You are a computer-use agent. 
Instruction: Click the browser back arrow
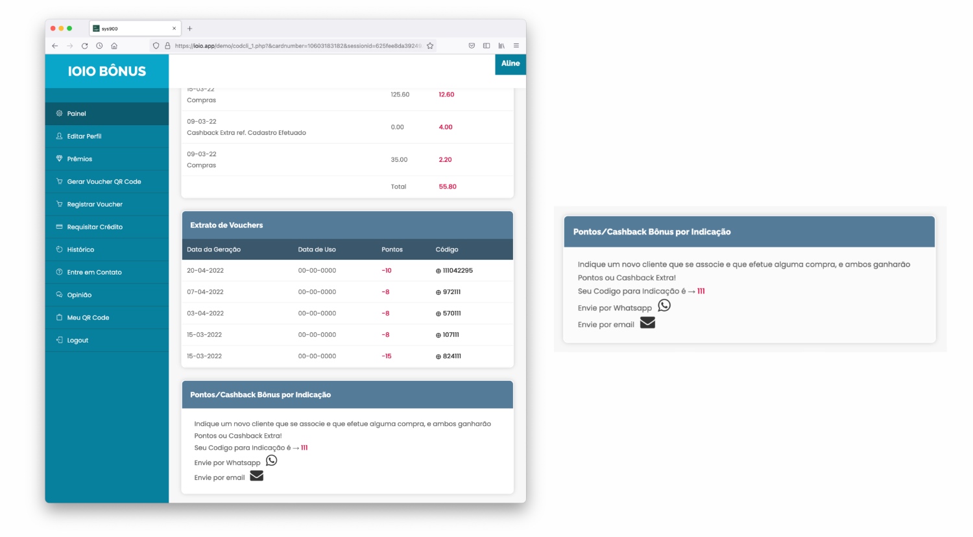55,46
